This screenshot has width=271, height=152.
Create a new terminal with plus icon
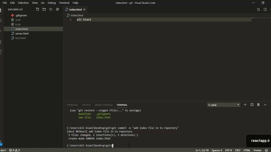pos(245,105)
